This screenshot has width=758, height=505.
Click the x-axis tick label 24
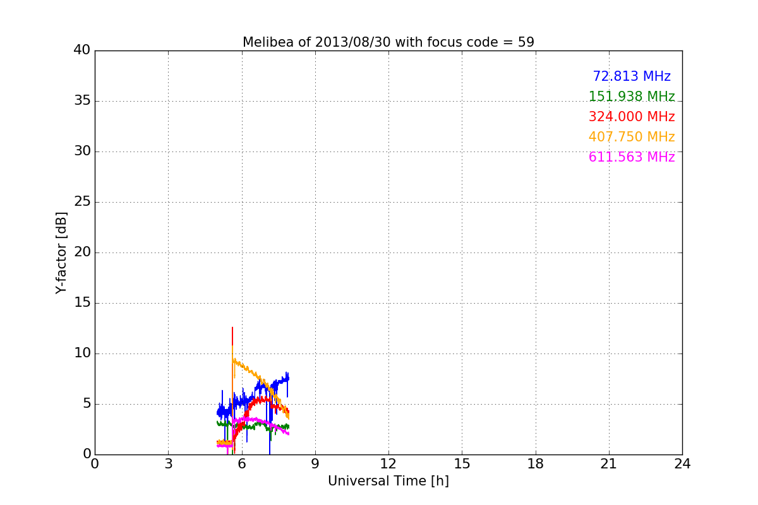coord(682,464)
